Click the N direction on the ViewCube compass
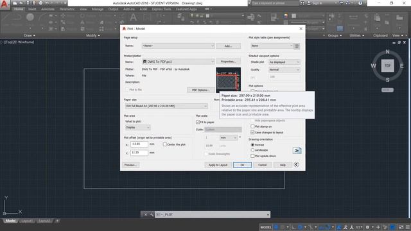The height and width of the screenshot is (231, 411). [387, 52]
